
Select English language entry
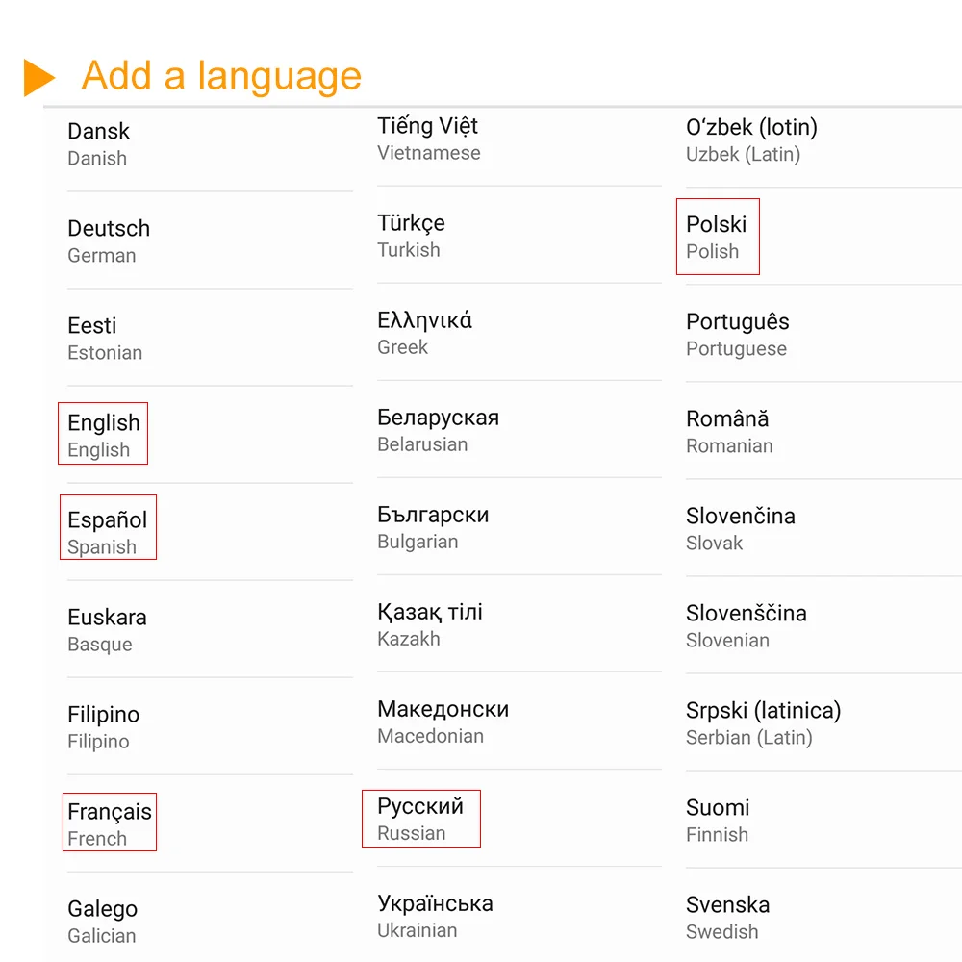coord(210,435)
